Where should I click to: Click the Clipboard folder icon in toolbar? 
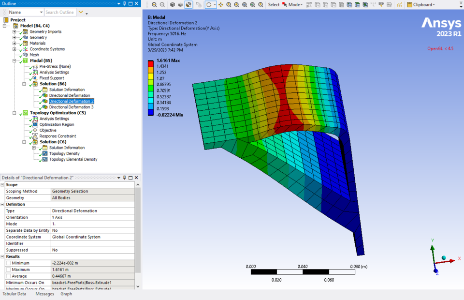409,4
